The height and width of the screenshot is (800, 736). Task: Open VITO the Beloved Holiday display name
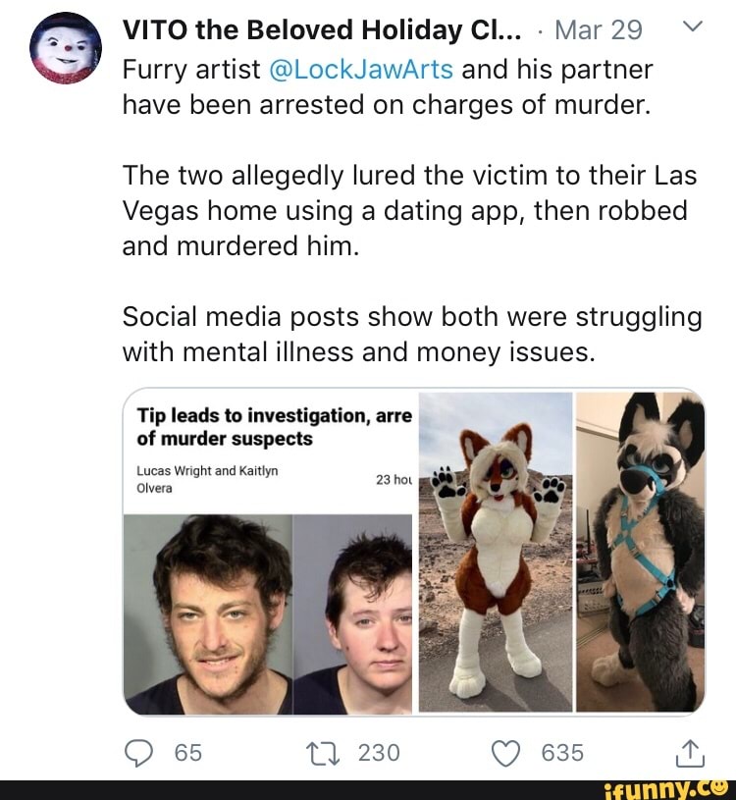(322, 29)
